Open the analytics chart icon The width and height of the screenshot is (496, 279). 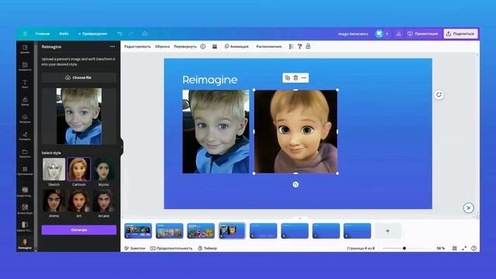398,33
